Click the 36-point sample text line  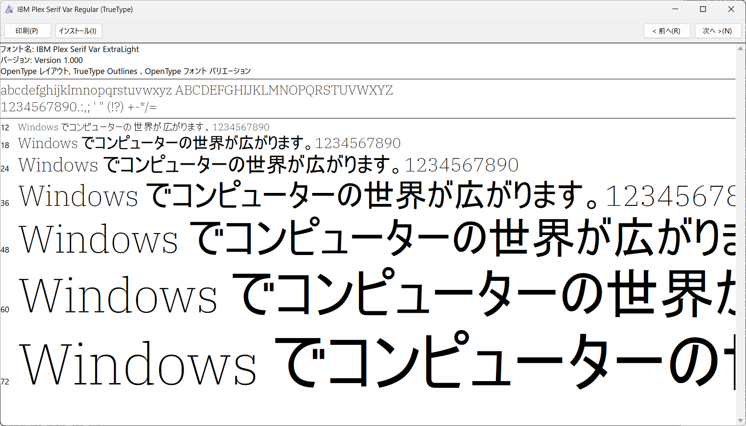[377, 196]
